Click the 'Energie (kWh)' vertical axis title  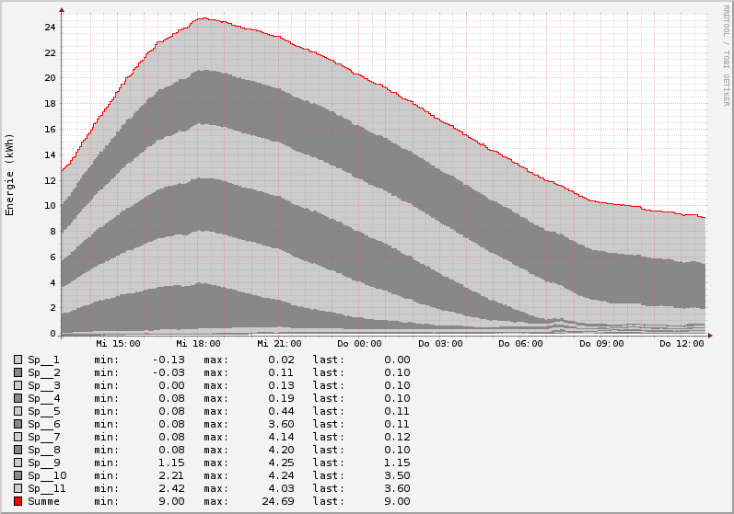coord(10,175)
